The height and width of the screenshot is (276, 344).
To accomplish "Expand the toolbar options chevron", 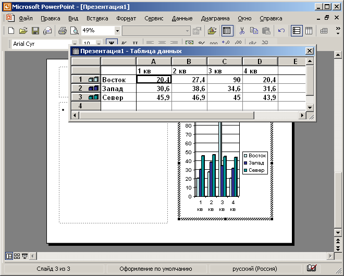I will click(x=338, y=31).
